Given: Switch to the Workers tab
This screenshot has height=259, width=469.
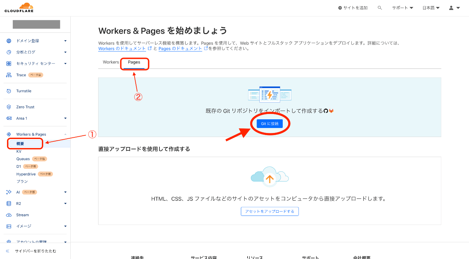Looking at the screenshot, I should pos(111,62).
